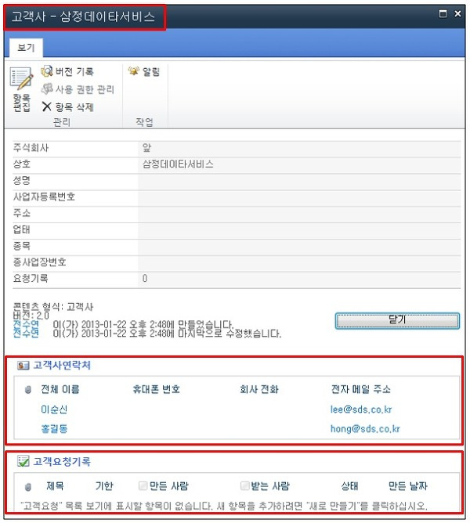Open contact 홍길동 link

54,428
